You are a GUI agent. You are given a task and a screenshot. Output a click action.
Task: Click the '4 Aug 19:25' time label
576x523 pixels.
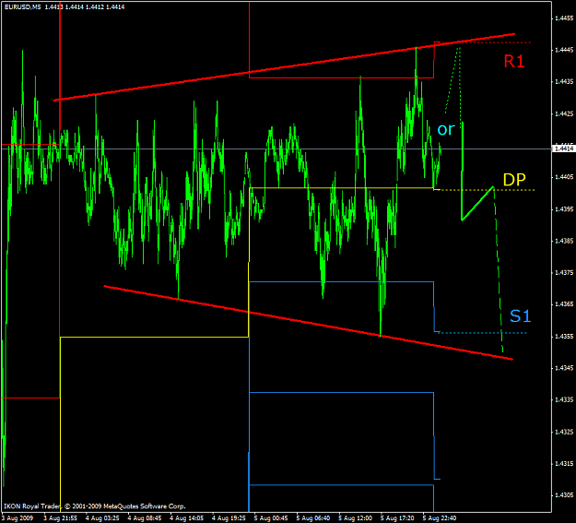coord(229,518)
